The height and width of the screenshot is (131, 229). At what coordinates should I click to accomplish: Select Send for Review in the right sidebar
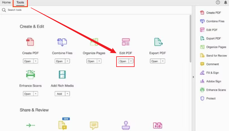213,55
